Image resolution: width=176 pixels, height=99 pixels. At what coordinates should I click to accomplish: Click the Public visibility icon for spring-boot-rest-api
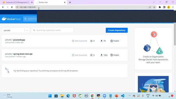pos(112,55)
